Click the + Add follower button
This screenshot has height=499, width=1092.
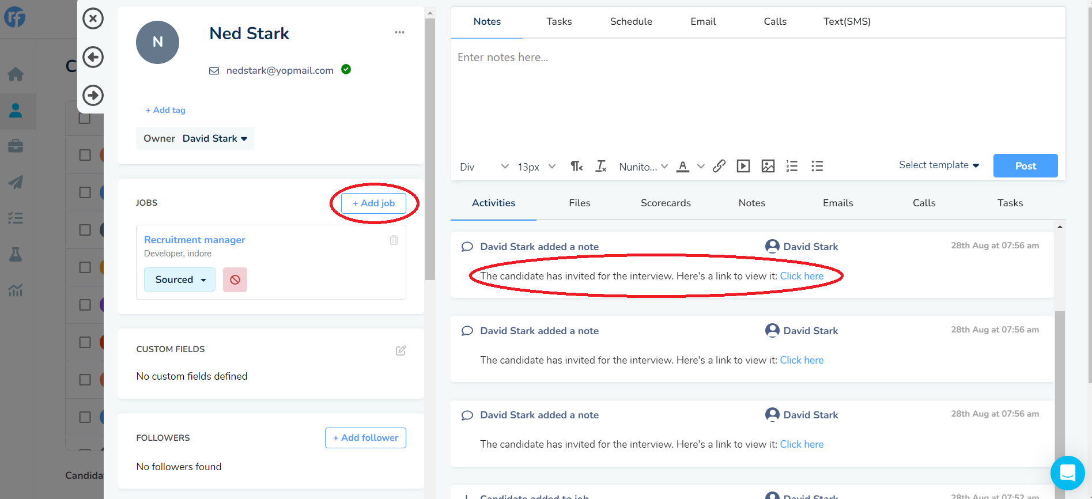point(365,438)
